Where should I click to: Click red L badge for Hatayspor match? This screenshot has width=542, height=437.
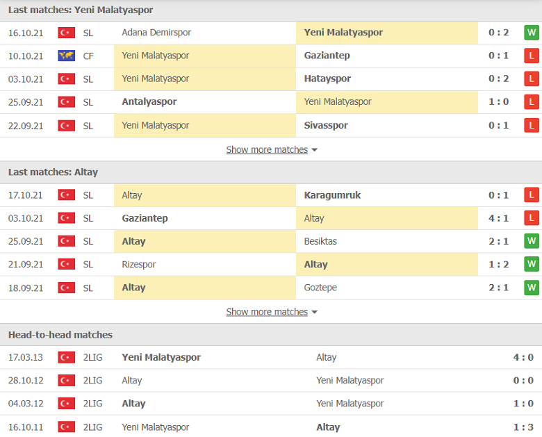pyautogui.click(x=532, y=79)
